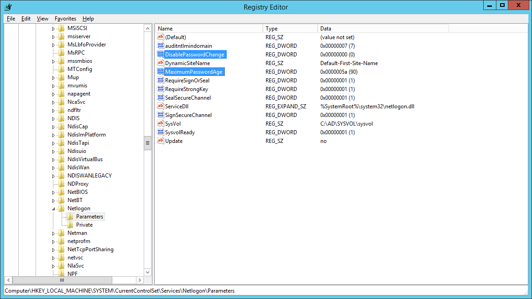Viewport: 532px width, 299px height.
Task: Open the File menu
Action: pyautogui.click(x=11, y=19)
